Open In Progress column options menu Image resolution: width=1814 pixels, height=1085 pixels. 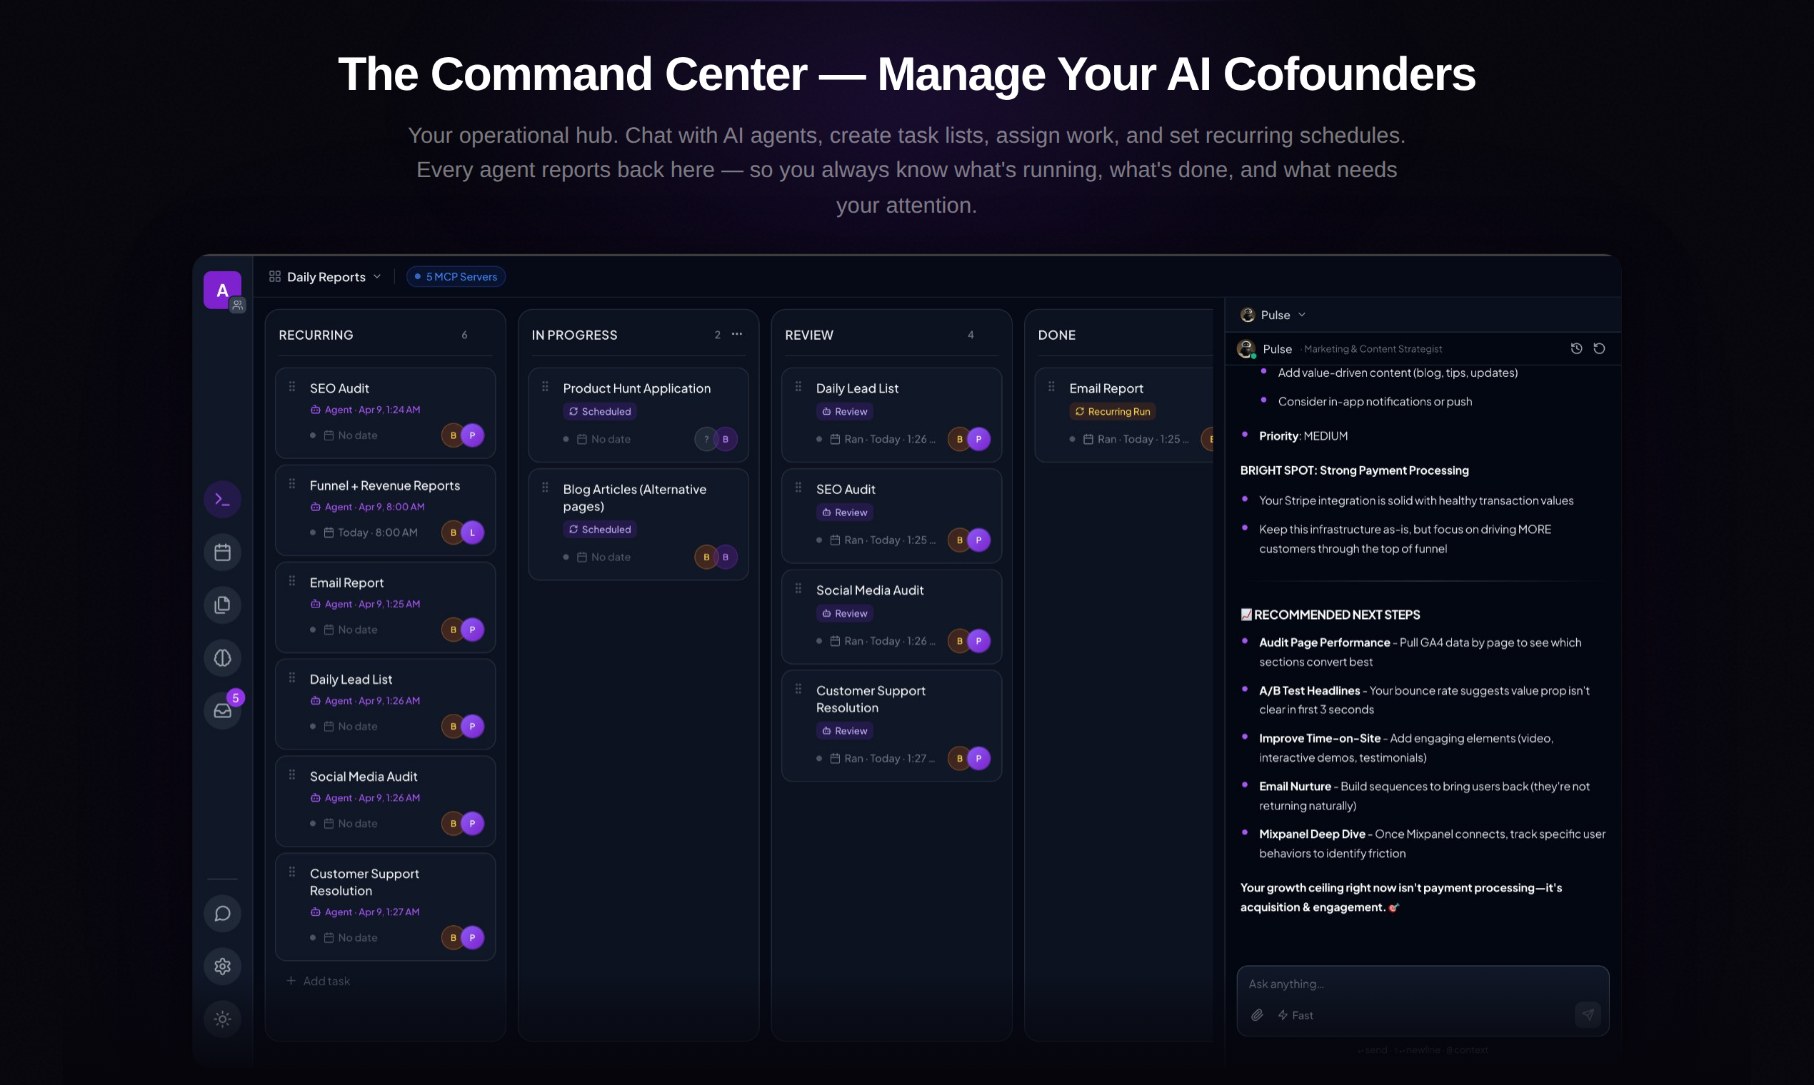pyautogui.click(x=736, y=334)
